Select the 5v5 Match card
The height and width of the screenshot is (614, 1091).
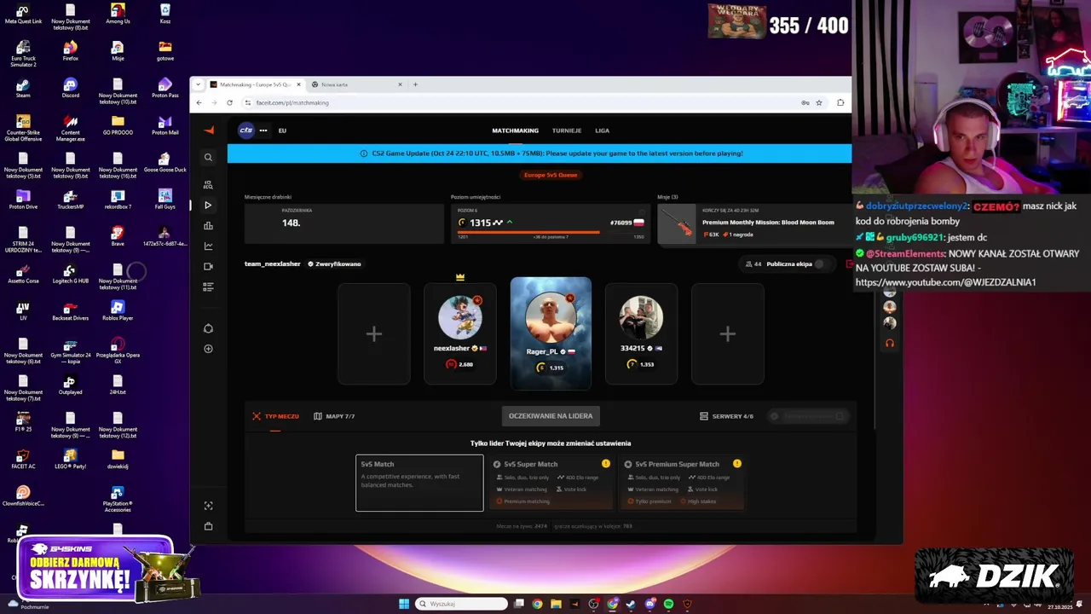click(419, 483)
